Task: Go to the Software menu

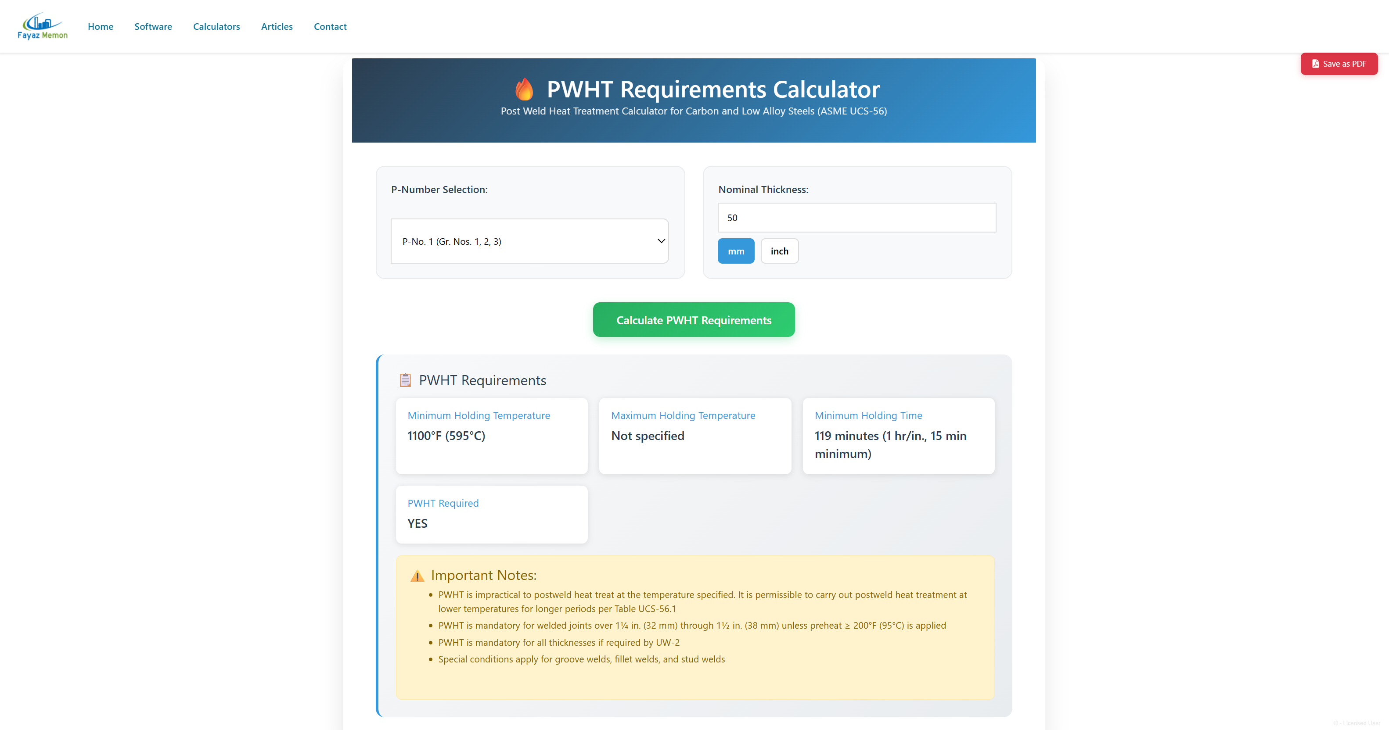Action: 153,26
